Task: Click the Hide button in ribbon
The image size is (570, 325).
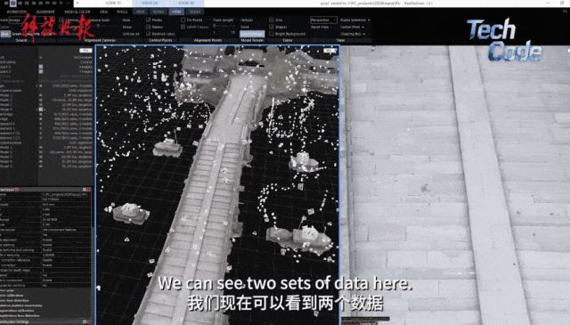Action: 126,20
